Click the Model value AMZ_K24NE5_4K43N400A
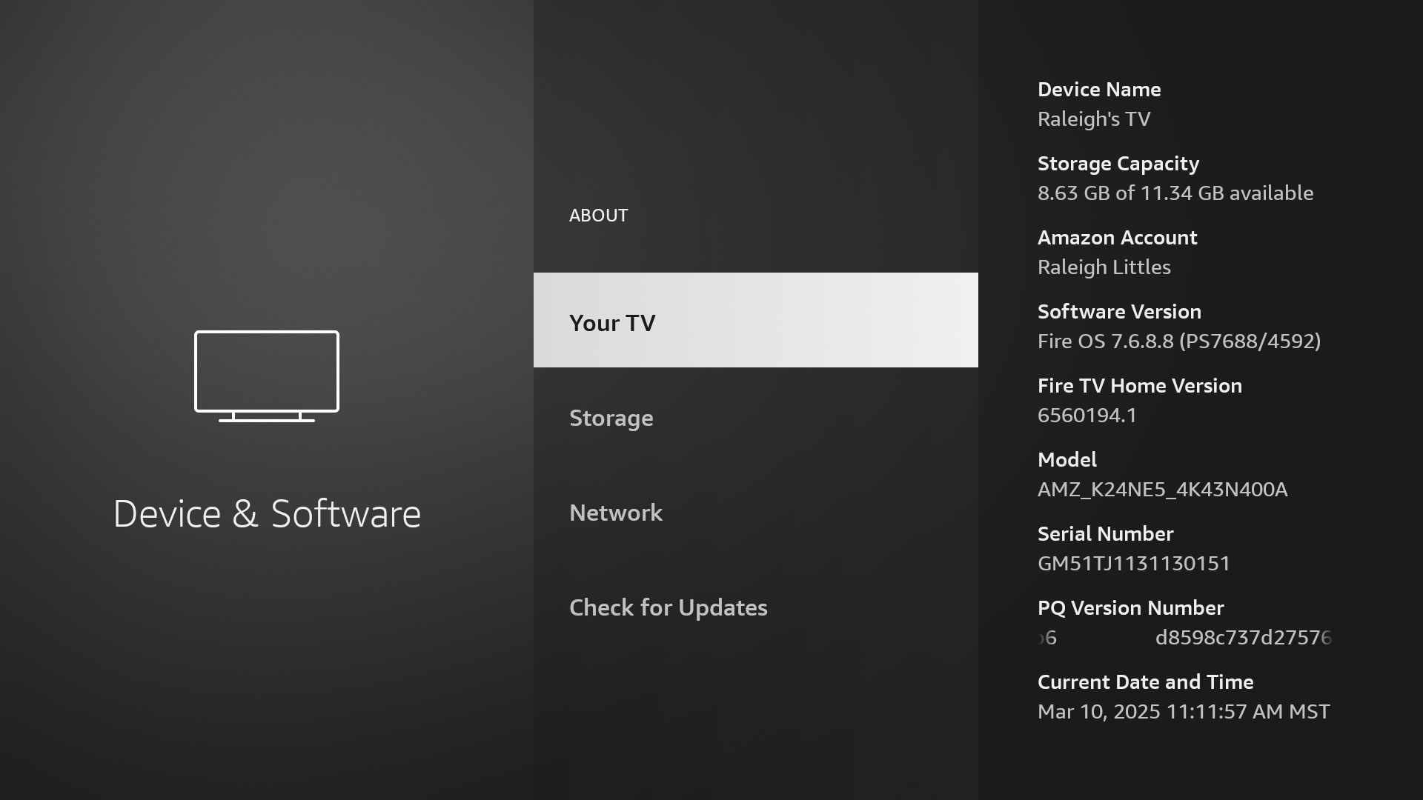This screenshot has width=1423, height=800. [1162, 489]
